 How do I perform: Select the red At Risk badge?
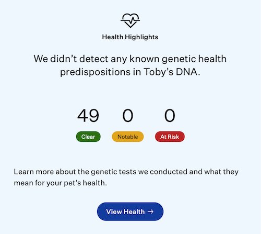coord(170,137)
